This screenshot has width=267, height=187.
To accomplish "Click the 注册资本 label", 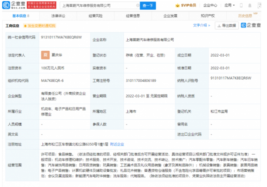I will [15, 68].
